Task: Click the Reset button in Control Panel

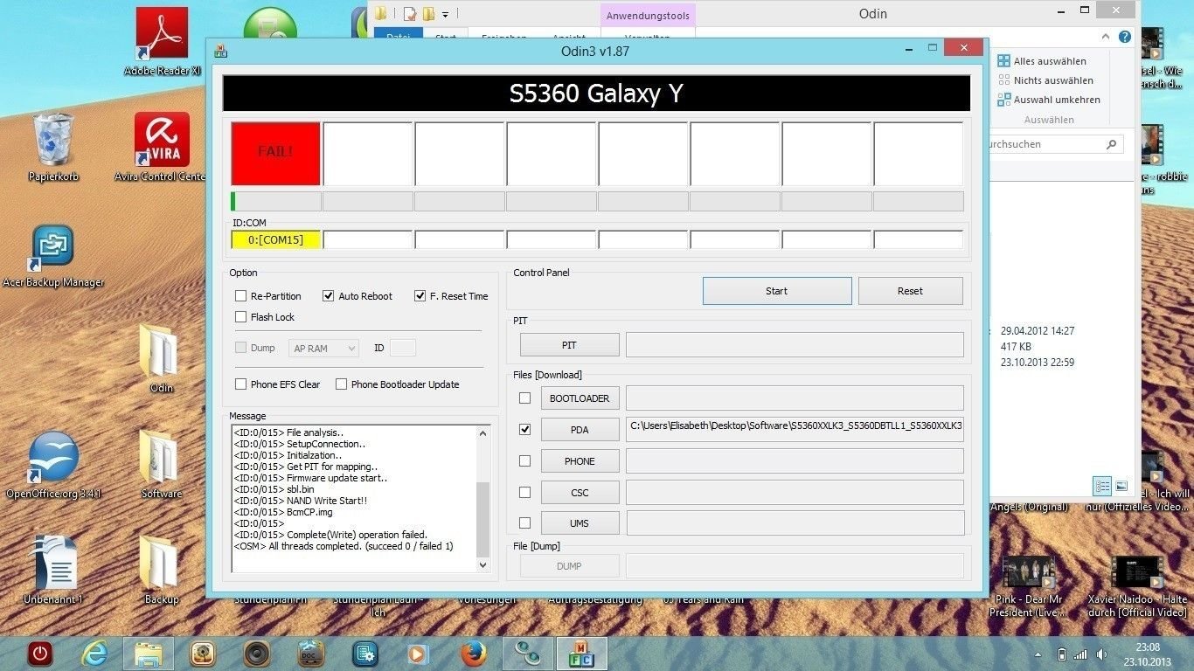Action: [910, 291]
